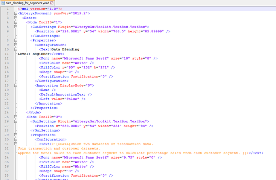Image resolution: width=276 pixels, height=180 pixels.
Task: Collapse the Node ToolID="3" fold marker
Action: pos(16,117)
